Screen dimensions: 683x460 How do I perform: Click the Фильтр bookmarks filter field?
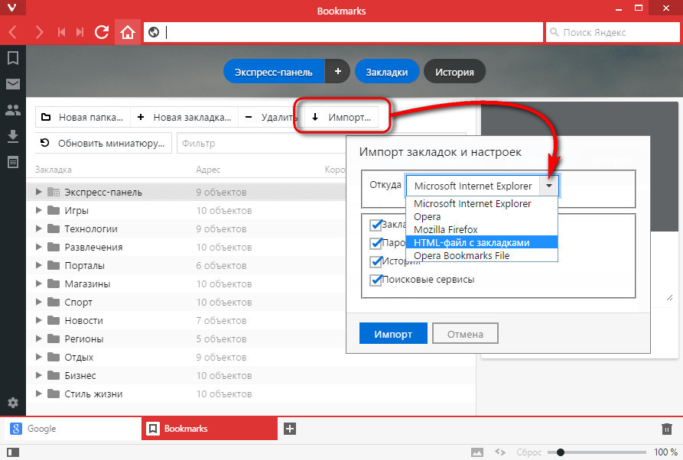[x=262, y=143]
